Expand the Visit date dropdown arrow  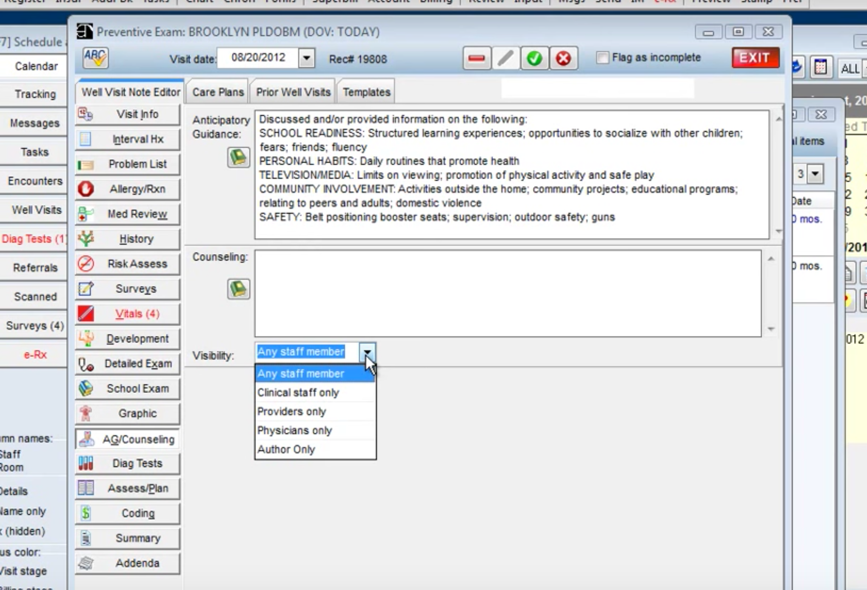pyautogui.click(x=306, y=58)
